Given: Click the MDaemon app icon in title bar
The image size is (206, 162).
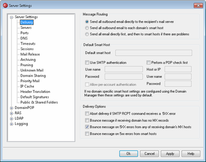Looking at the screenshot, I should tap(5, 6).
